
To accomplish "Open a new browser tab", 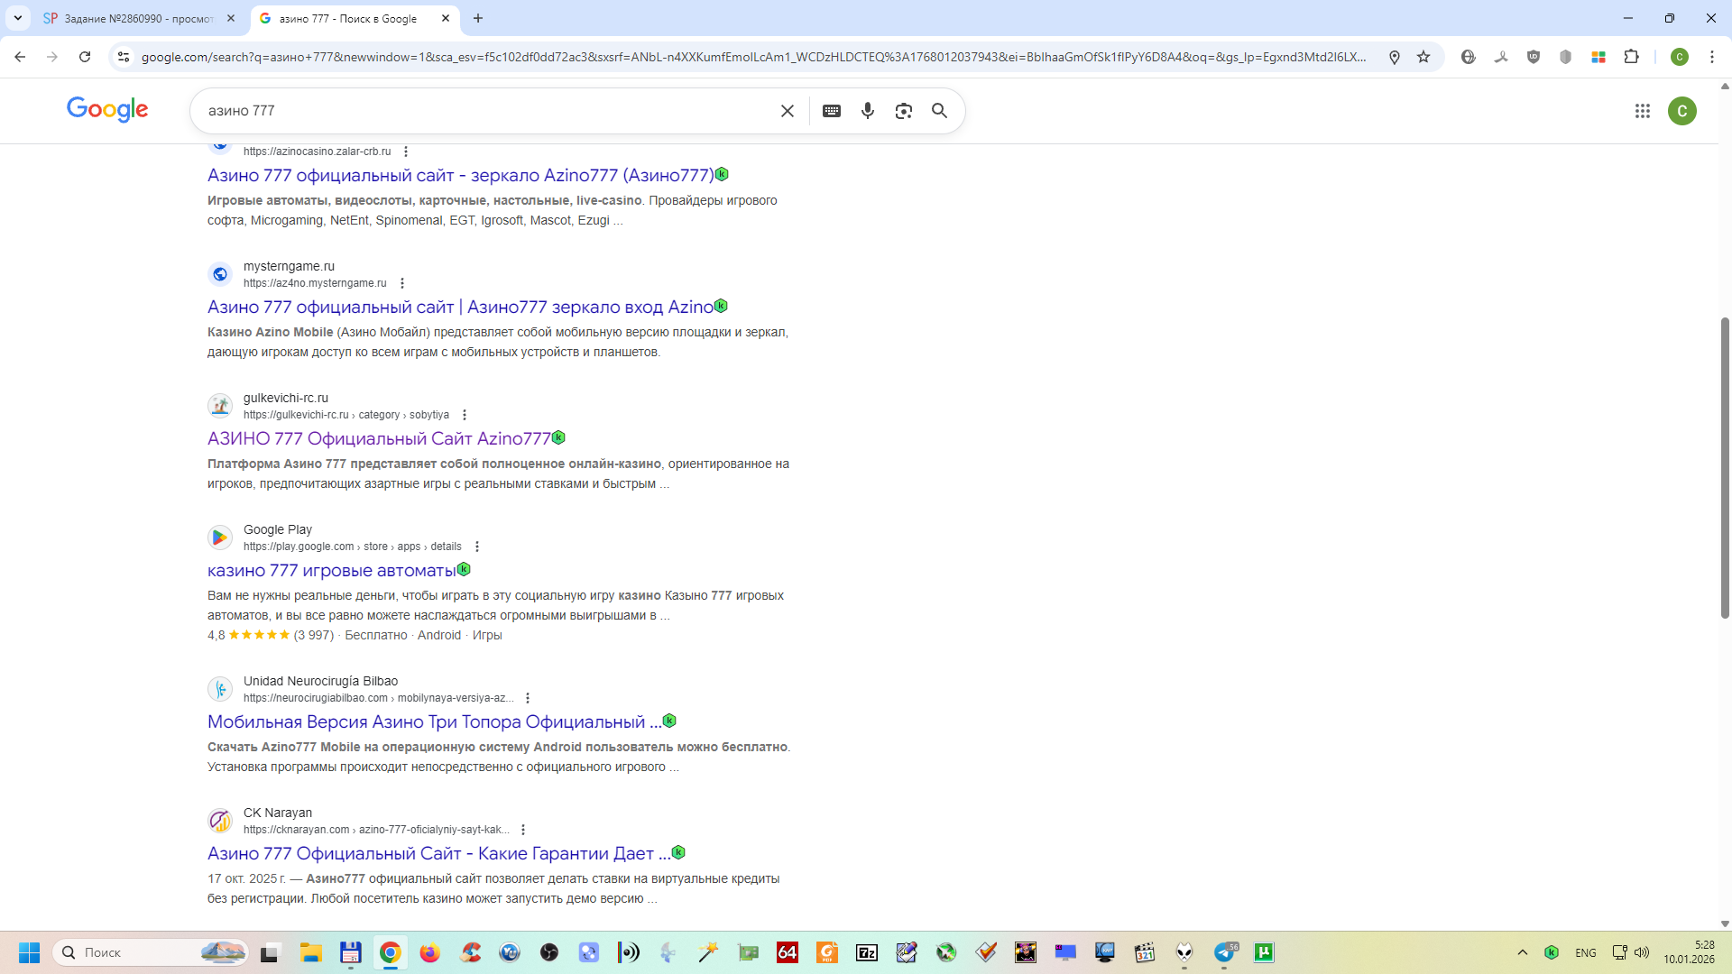I will click(x=478, y=18).
